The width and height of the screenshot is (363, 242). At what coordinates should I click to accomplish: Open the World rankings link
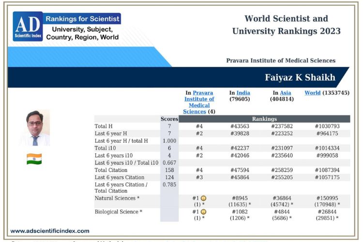[x=313, y=93]
